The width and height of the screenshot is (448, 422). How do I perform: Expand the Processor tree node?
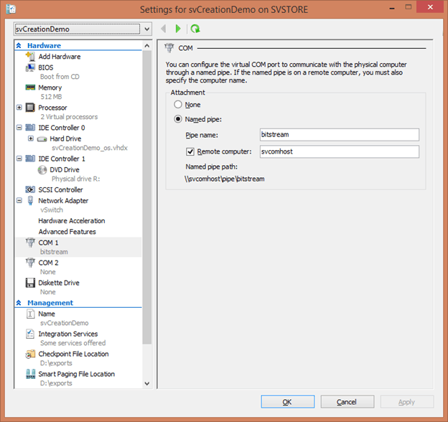tap(19, 108)
